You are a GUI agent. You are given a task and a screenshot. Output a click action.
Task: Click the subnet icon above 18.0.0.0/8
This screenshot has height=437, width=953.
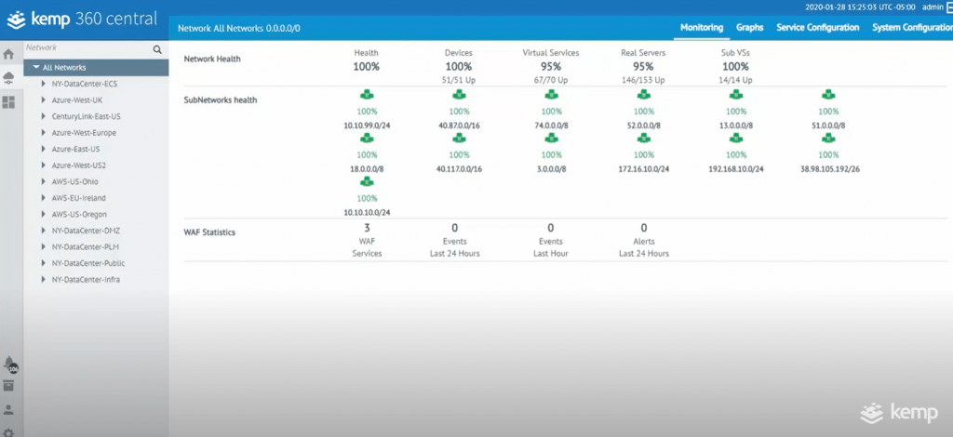coord(367,139)
